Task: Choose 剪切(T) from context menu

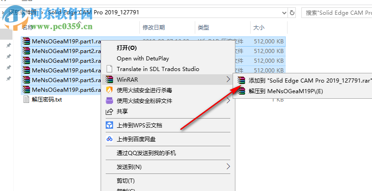Action: coord(126,181)
